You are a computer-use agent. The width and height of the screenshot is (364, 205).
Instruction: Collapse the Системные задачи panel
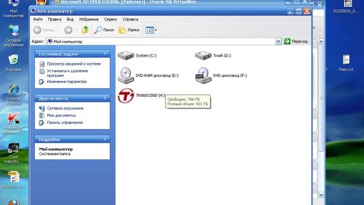click(x=105, y=54)
